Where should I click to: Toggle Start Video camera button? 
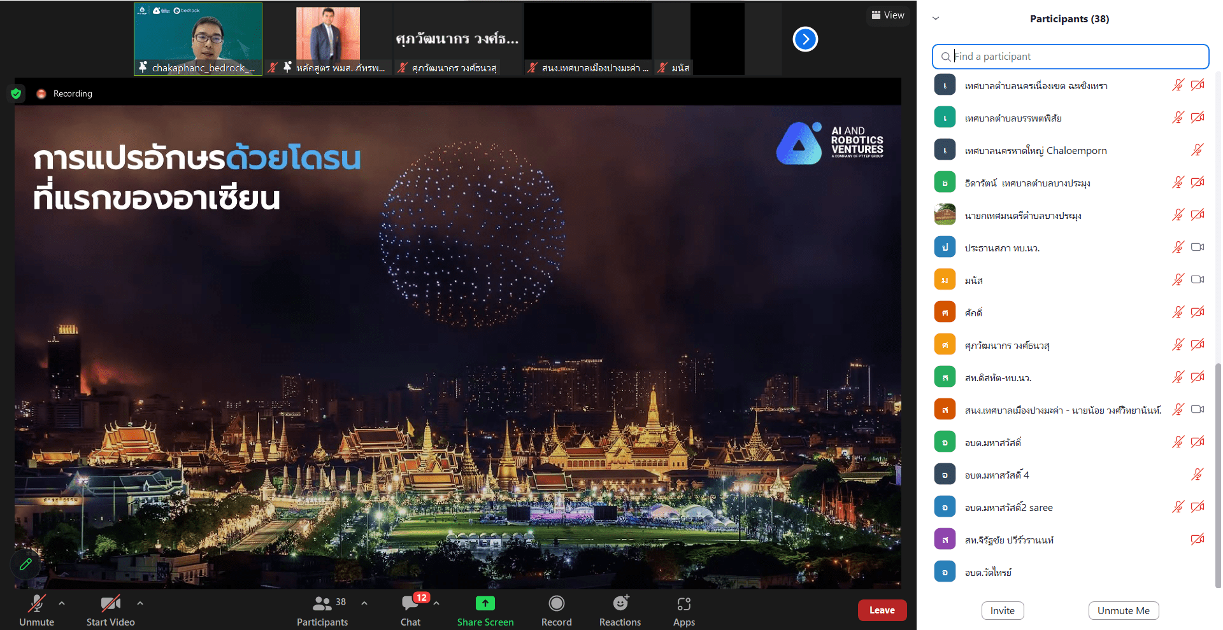(110, 603)
